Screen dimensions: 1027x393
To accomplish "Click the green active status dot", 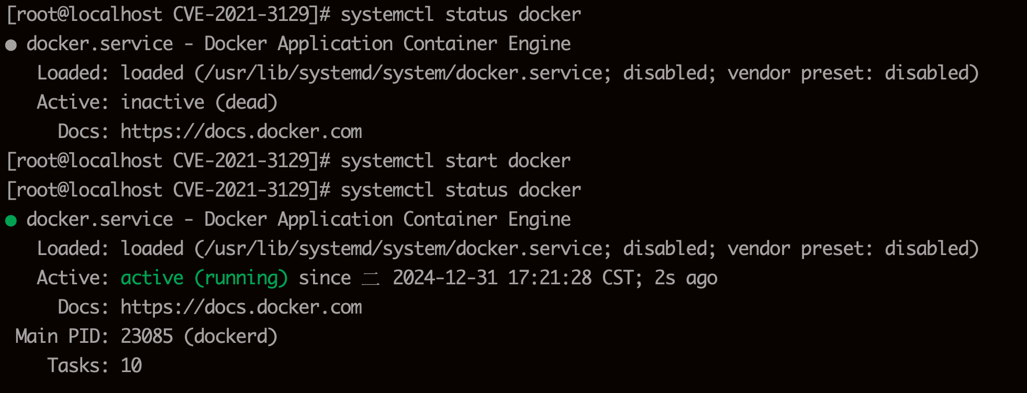I will (11, 221).
